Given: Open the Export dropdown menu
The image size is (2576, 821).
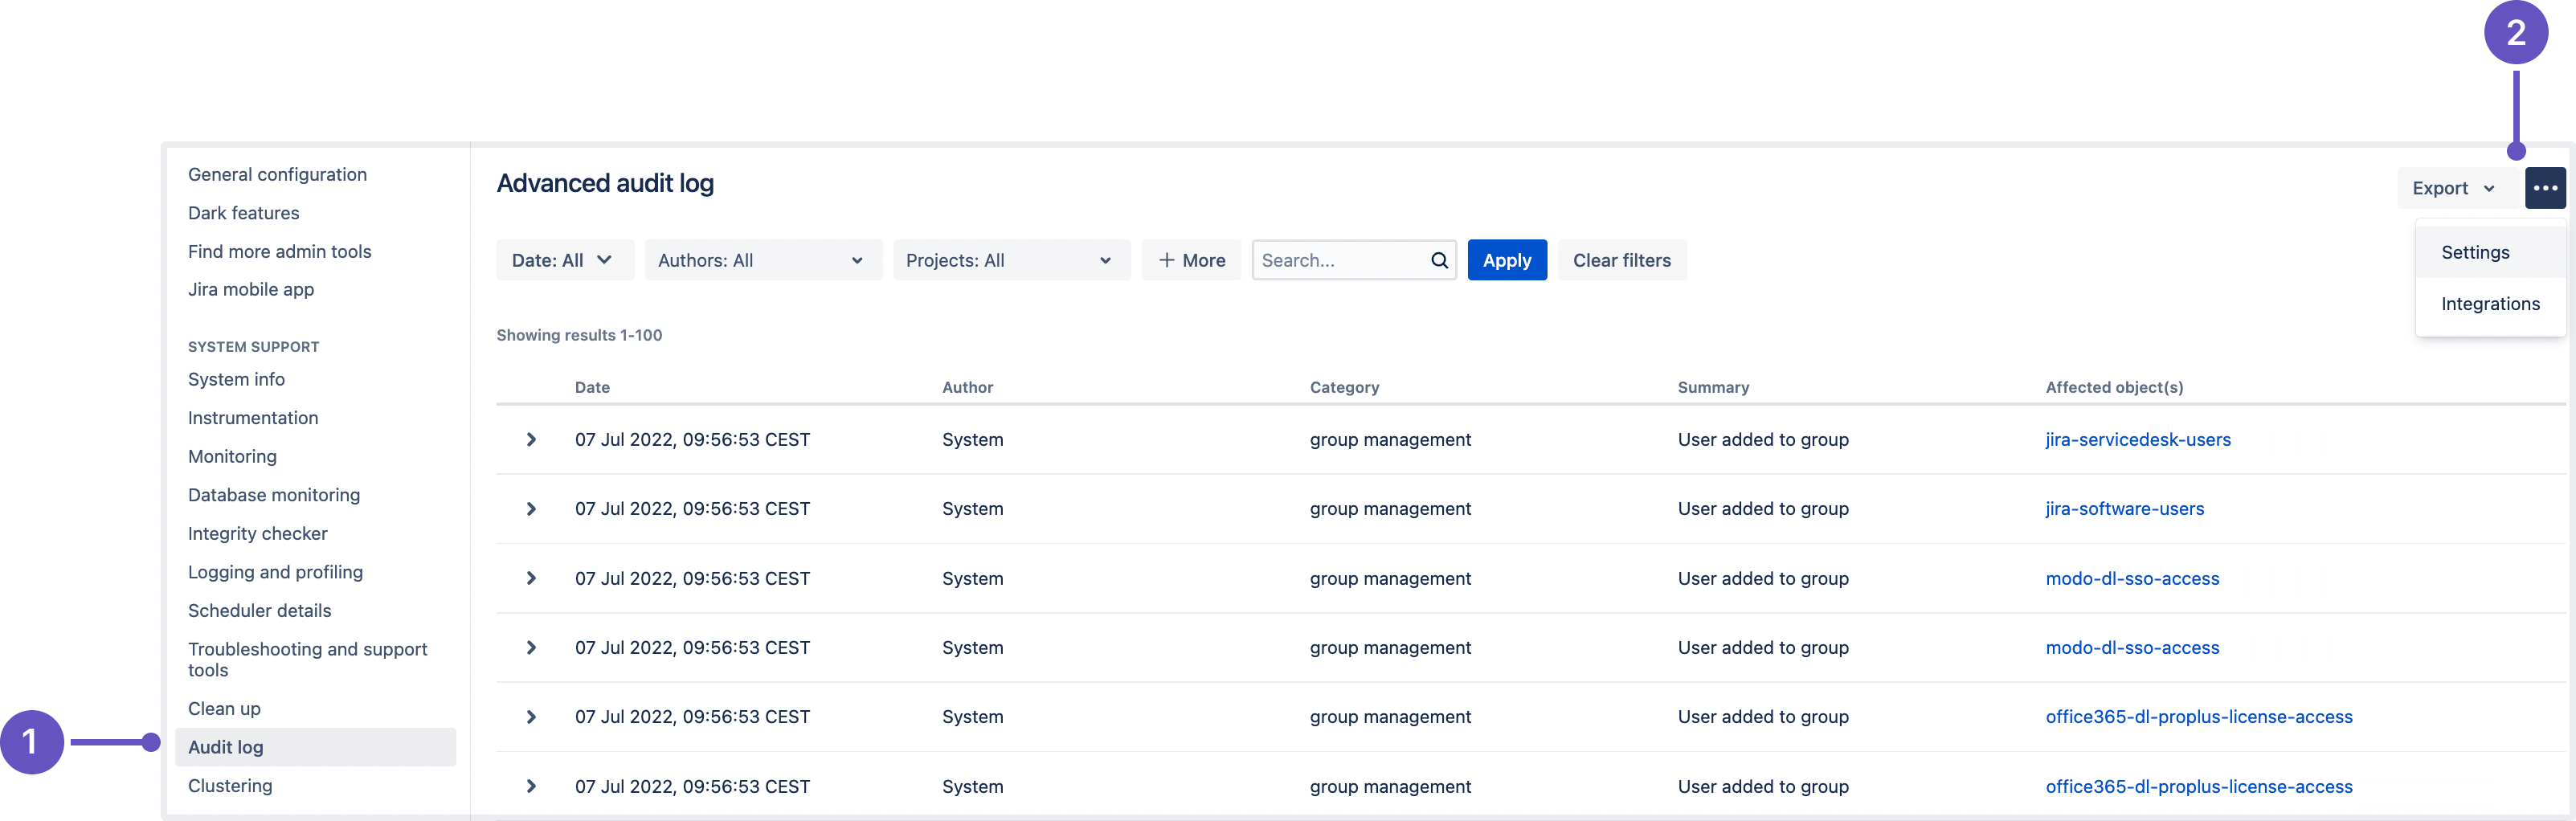Looking at the screenshot, I should (2453, 188).
